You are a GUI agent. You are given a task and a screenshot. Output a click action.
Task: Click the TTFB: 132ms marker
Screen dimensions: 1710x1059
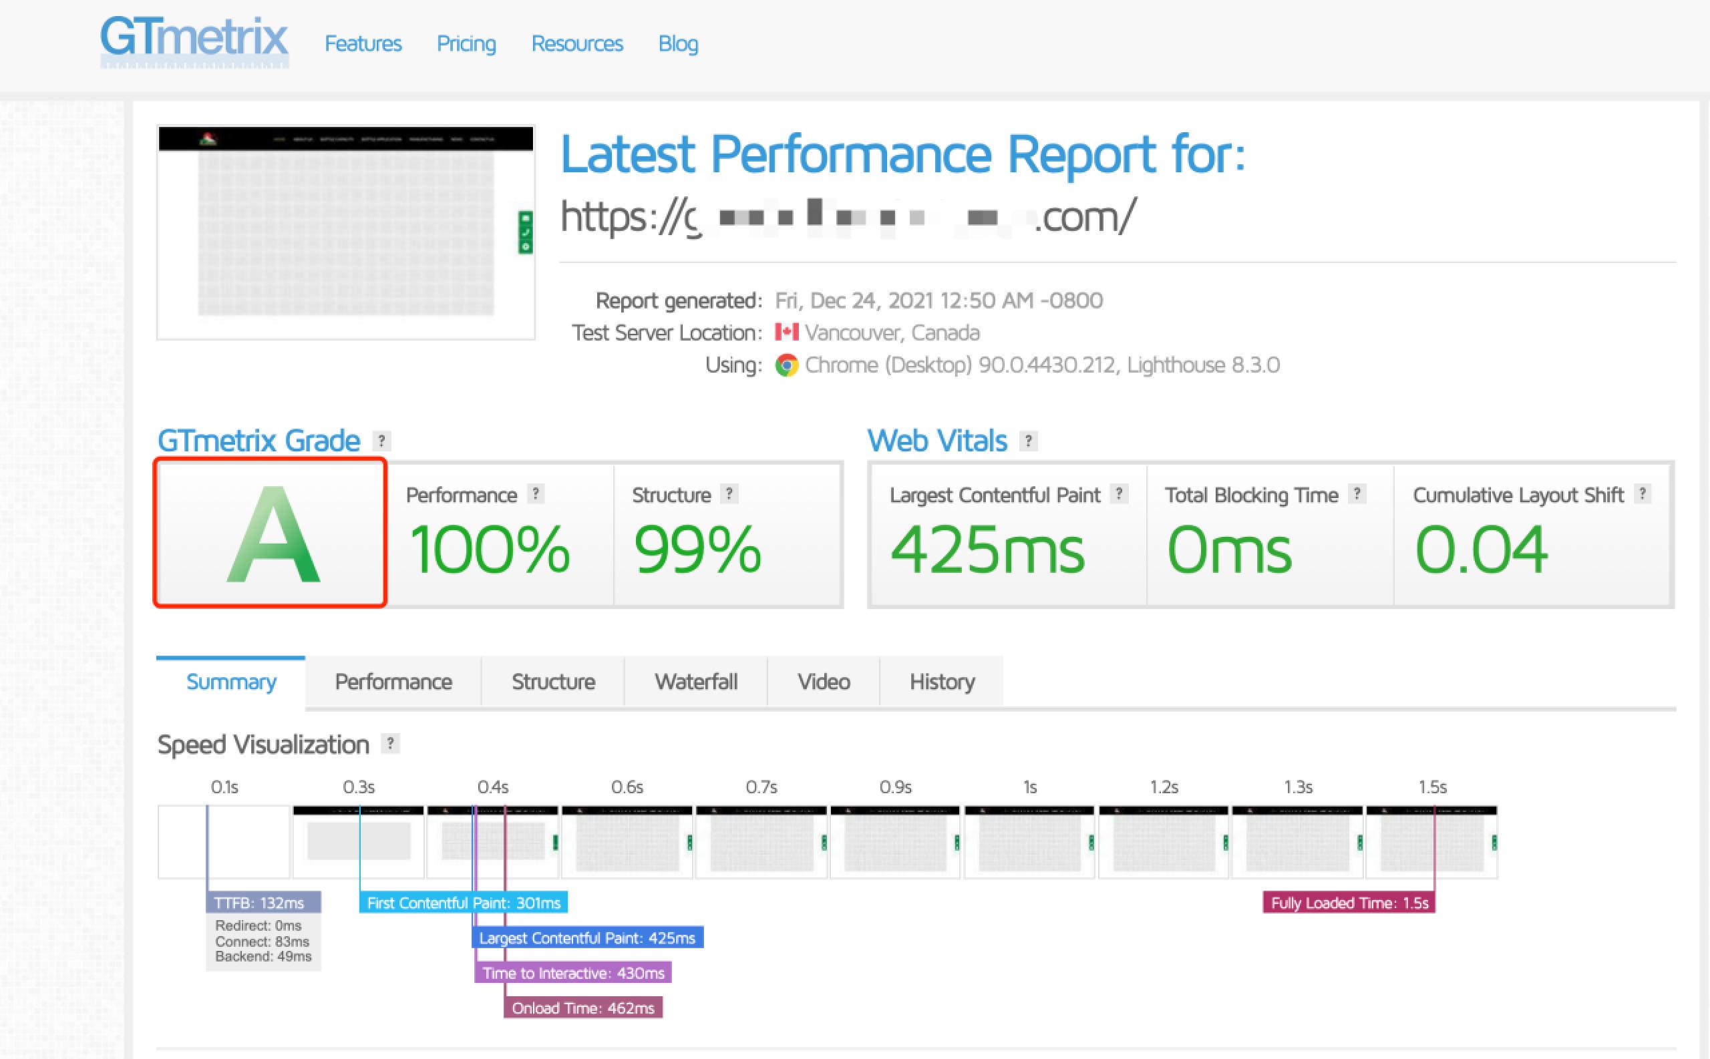pyautogui.click(x=263, y=903)
